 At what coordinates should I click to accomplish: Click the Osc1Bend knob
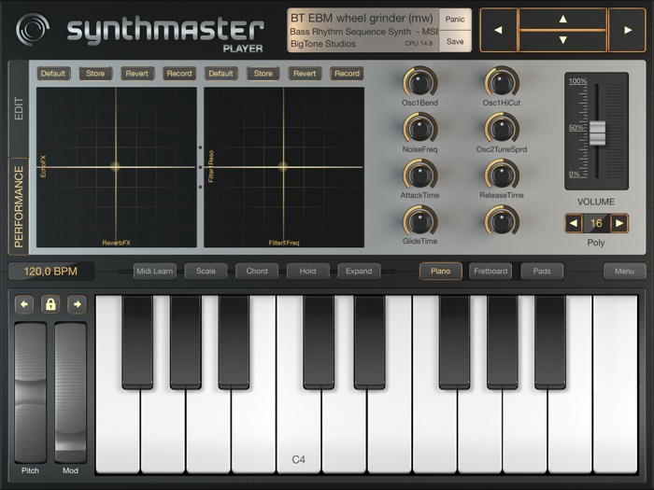tap(419, 82)
